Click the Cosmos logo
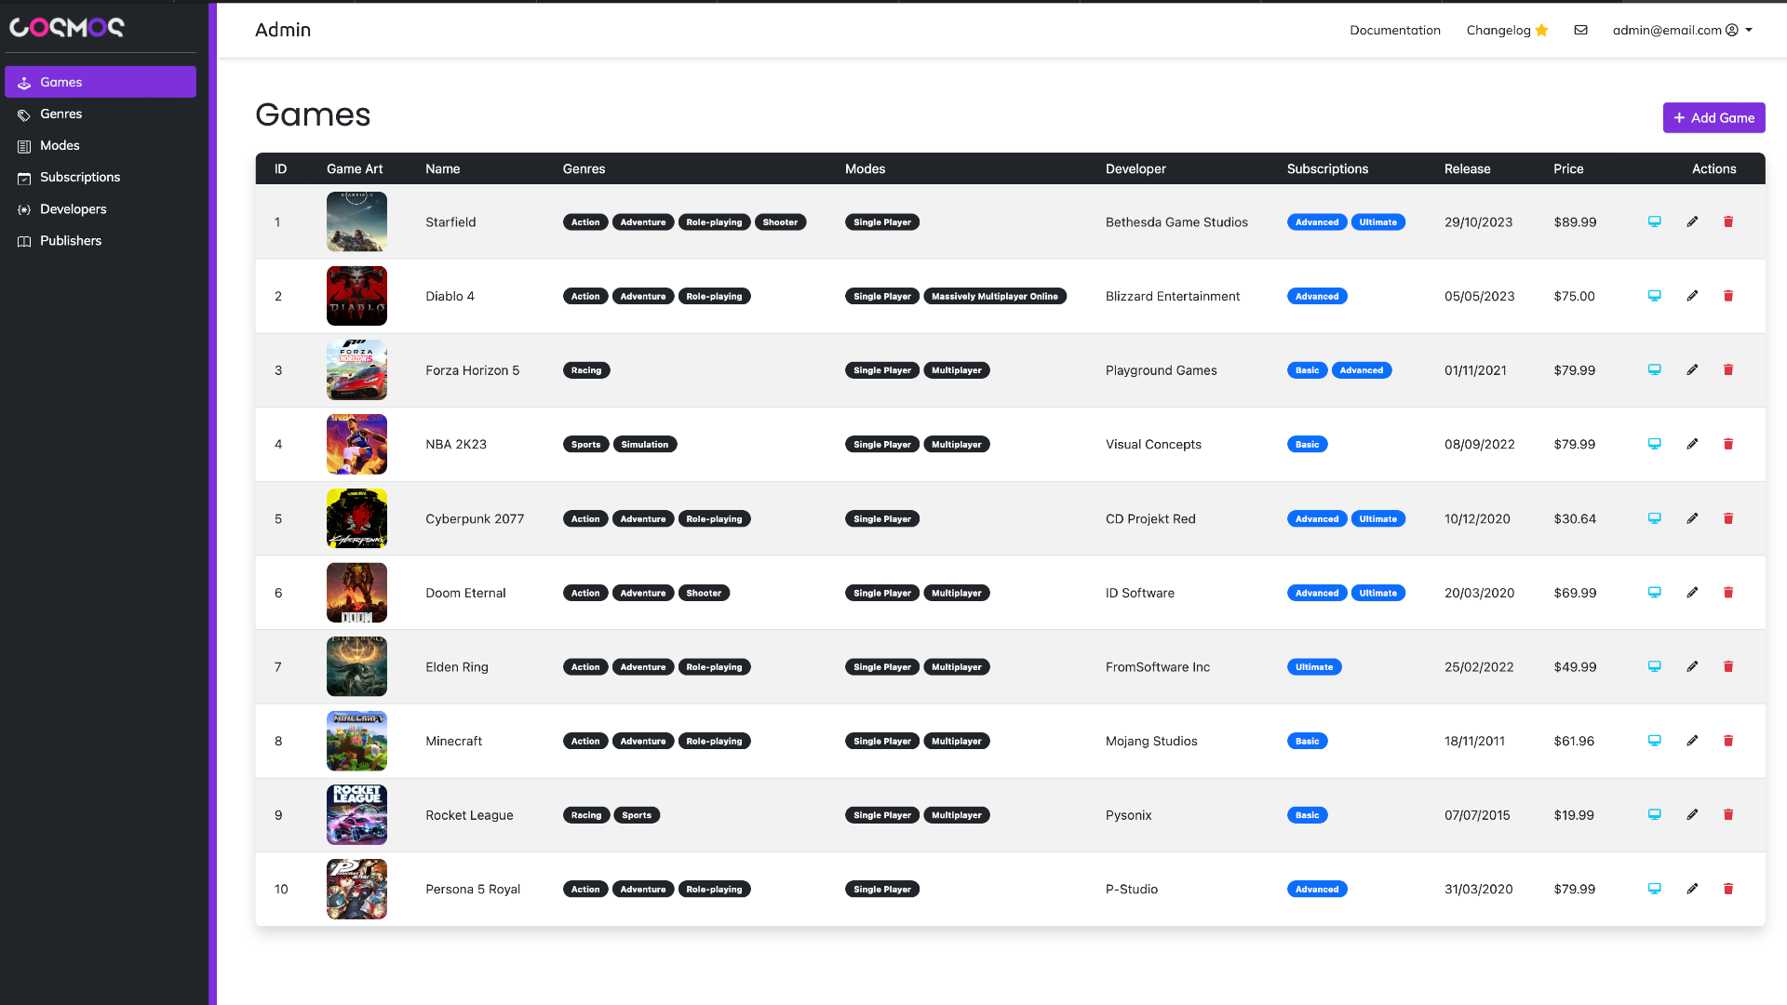1787x1005 pixels. tap(66, 28)
